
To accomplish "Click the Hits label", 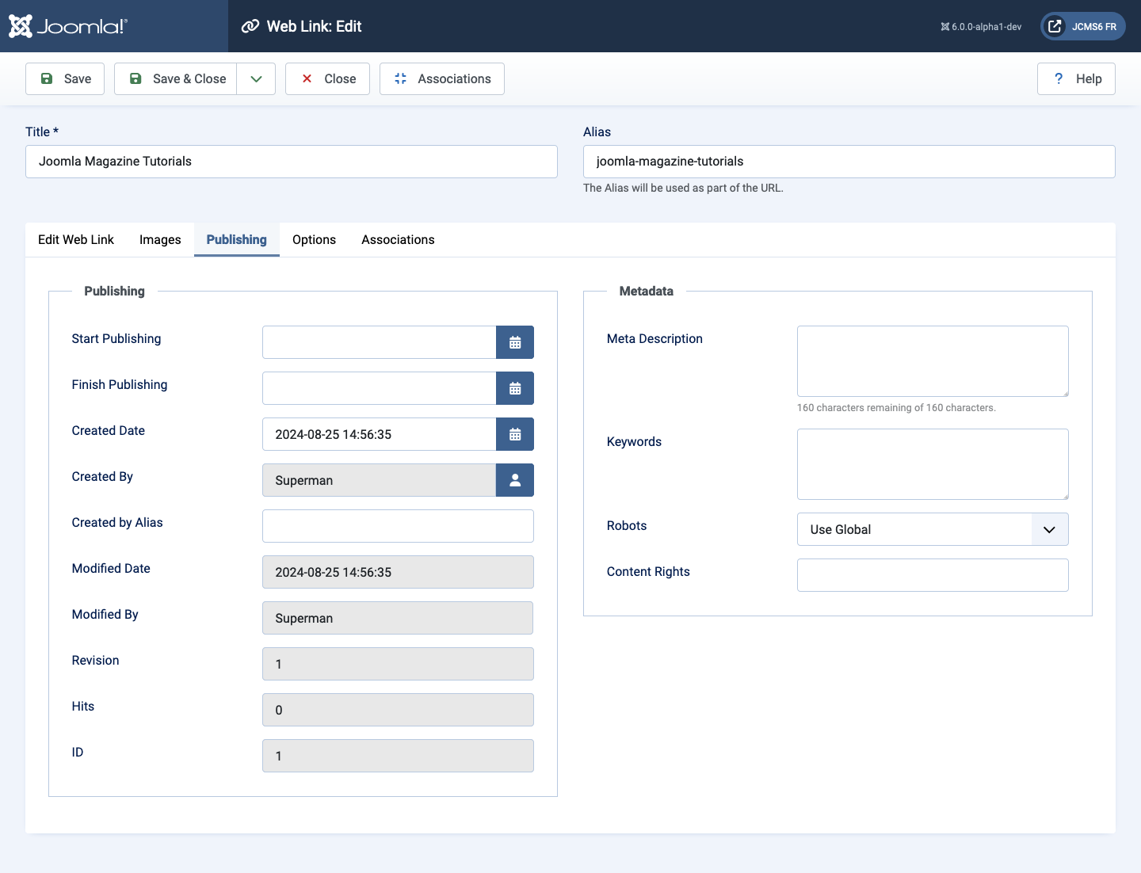I will click(83, 706).
